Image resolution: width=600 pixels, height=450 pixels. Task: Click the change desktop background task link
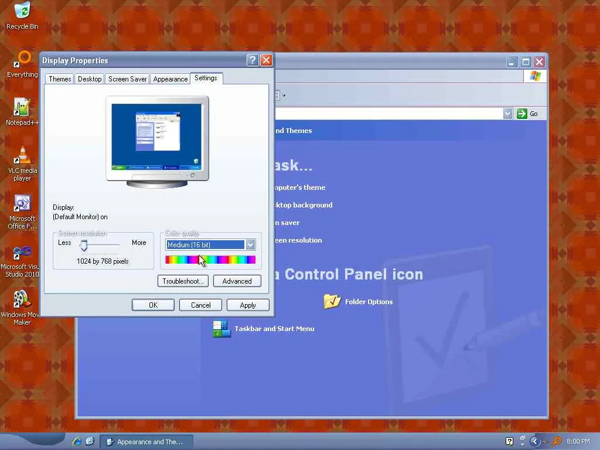[x=304, y=205]
